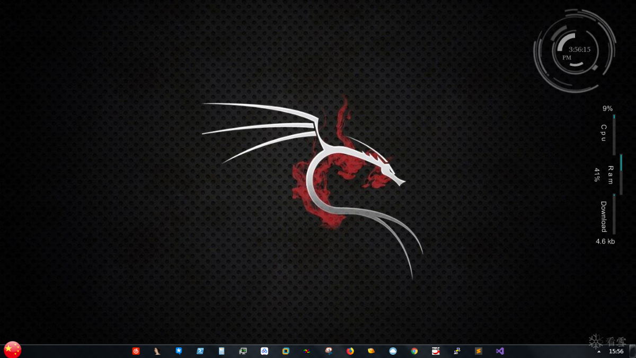Launch Baidu Netdisk from taskbar

(x=264, y=351)
